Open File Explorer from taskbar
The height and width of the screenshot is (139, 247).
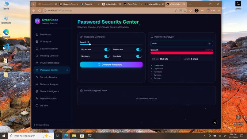(74, 136)
